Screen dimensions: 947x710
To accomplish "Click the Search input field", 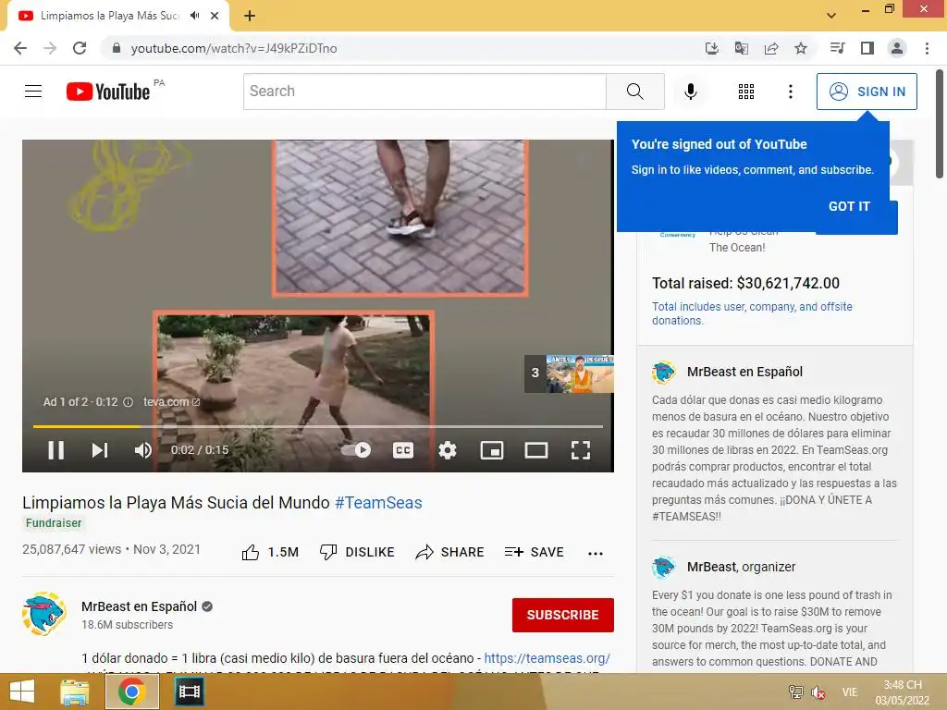I will (x=424, y=92).
